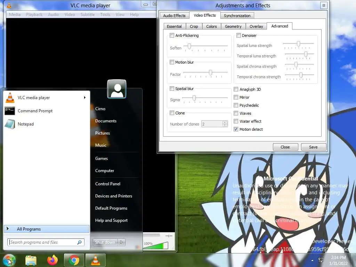Click the Search programs and files box

tap(46, 242)
